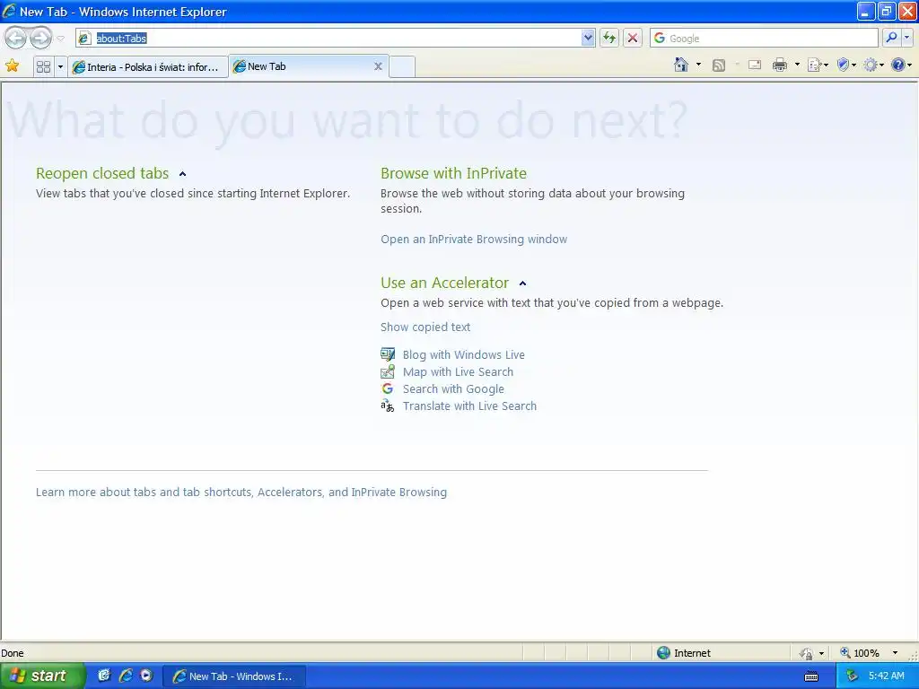This screenshot has height=689, width=919.
Task: Launch Windows Media Player from quick launch
Action: click(x=146, y=676)
